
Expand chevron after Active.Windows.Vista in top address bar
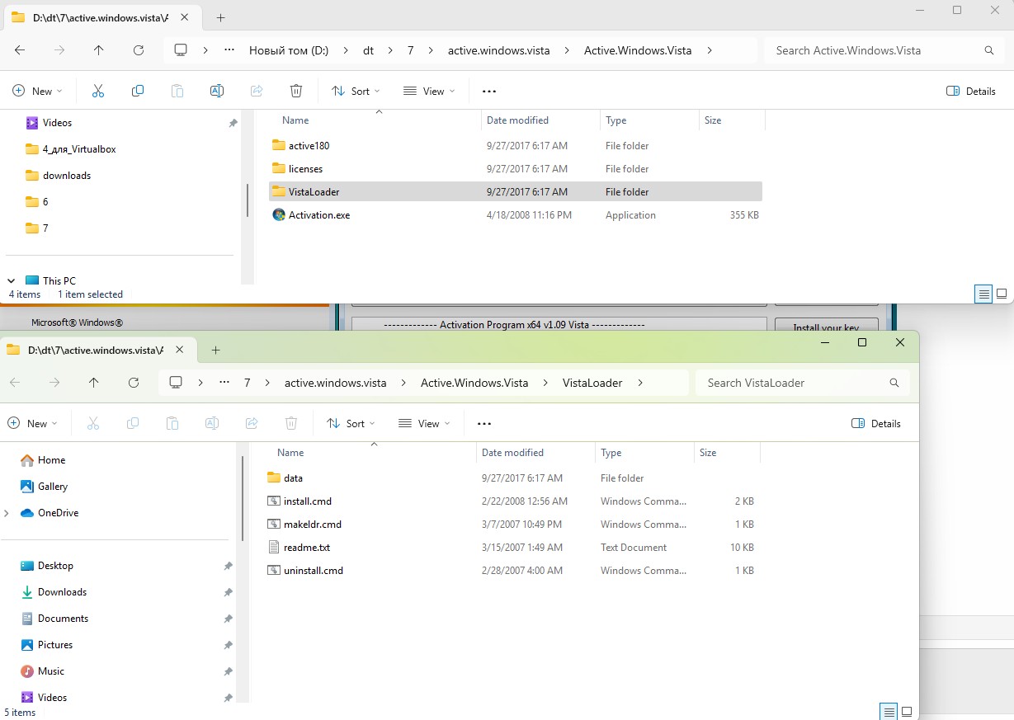pos(710,50)
